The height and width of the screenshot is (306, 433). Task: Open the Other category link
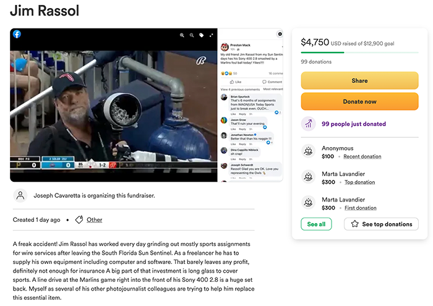(95, 220)
